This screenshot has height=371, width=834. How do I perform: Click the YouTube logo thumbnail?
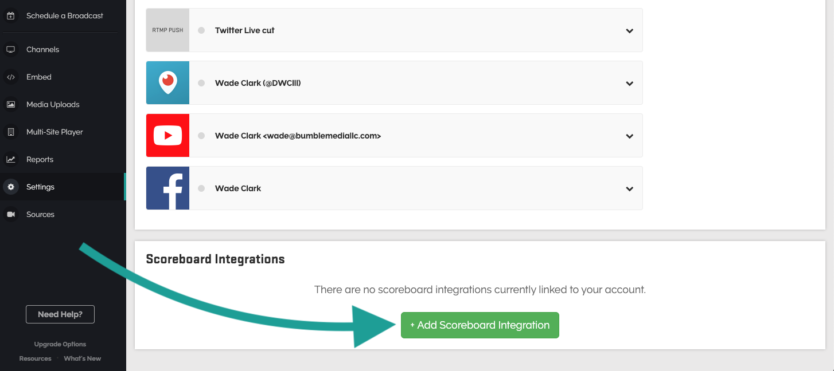point(167,136)
